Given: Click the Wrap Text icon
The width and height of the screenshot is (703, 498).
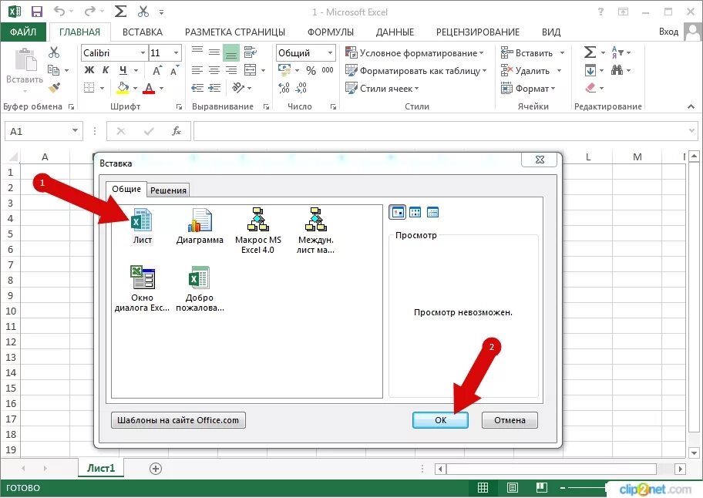Looking at the screenshot, I should pyautogui.click(x=251, y=52).
